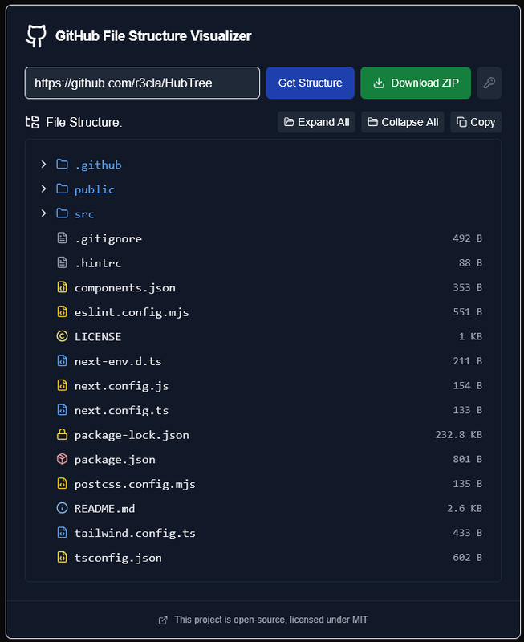Click the external link icon in footer
The height and width of the screenshot is (642, 524).
163,620
